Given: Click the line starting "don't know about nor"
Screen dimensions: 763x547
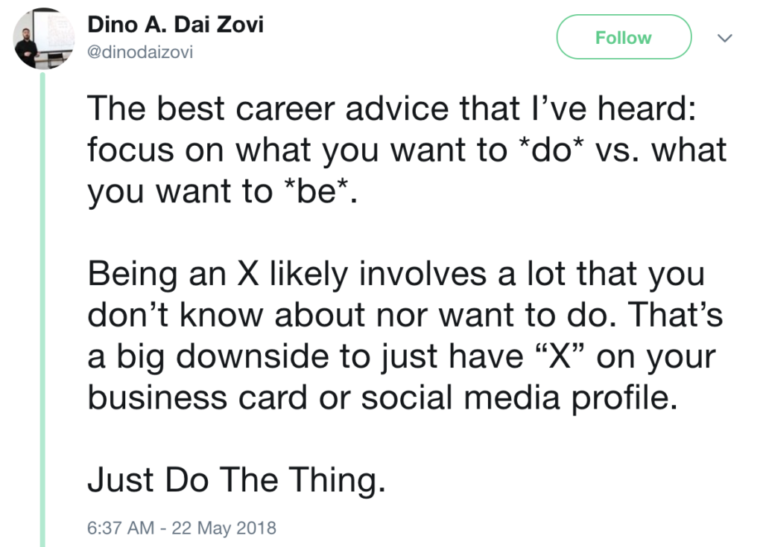Looking at the screenshot, I should 405,315.
